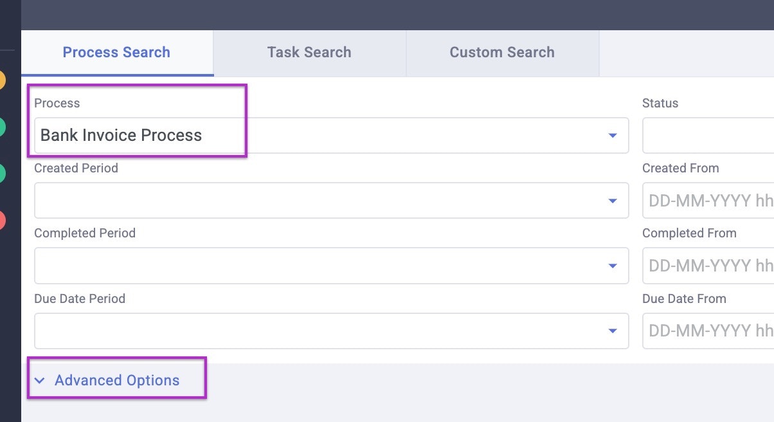Switch to the Task Search tab
The height and width of the screenshot is (422, 774).
click(x=309, y=53)
